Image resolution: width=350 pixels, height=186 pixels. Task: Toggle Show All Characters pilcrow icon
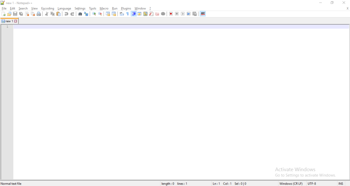(127, 14)
